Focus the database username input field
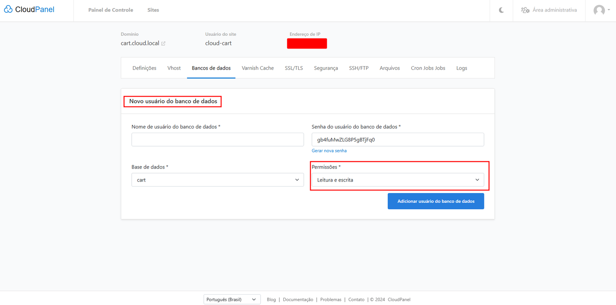 [218, 140]
